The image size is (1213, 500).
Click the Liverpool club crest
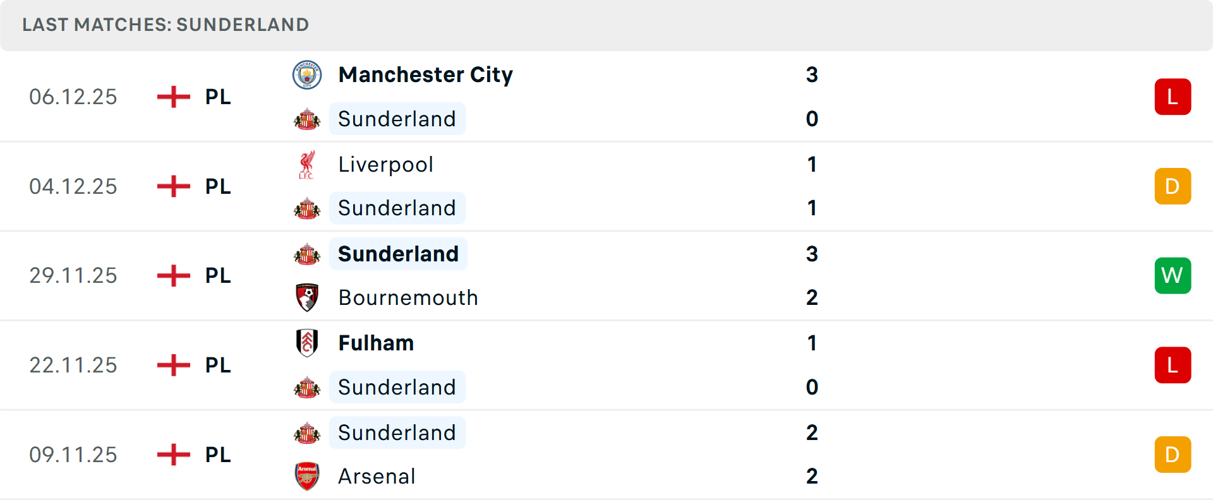307,165
